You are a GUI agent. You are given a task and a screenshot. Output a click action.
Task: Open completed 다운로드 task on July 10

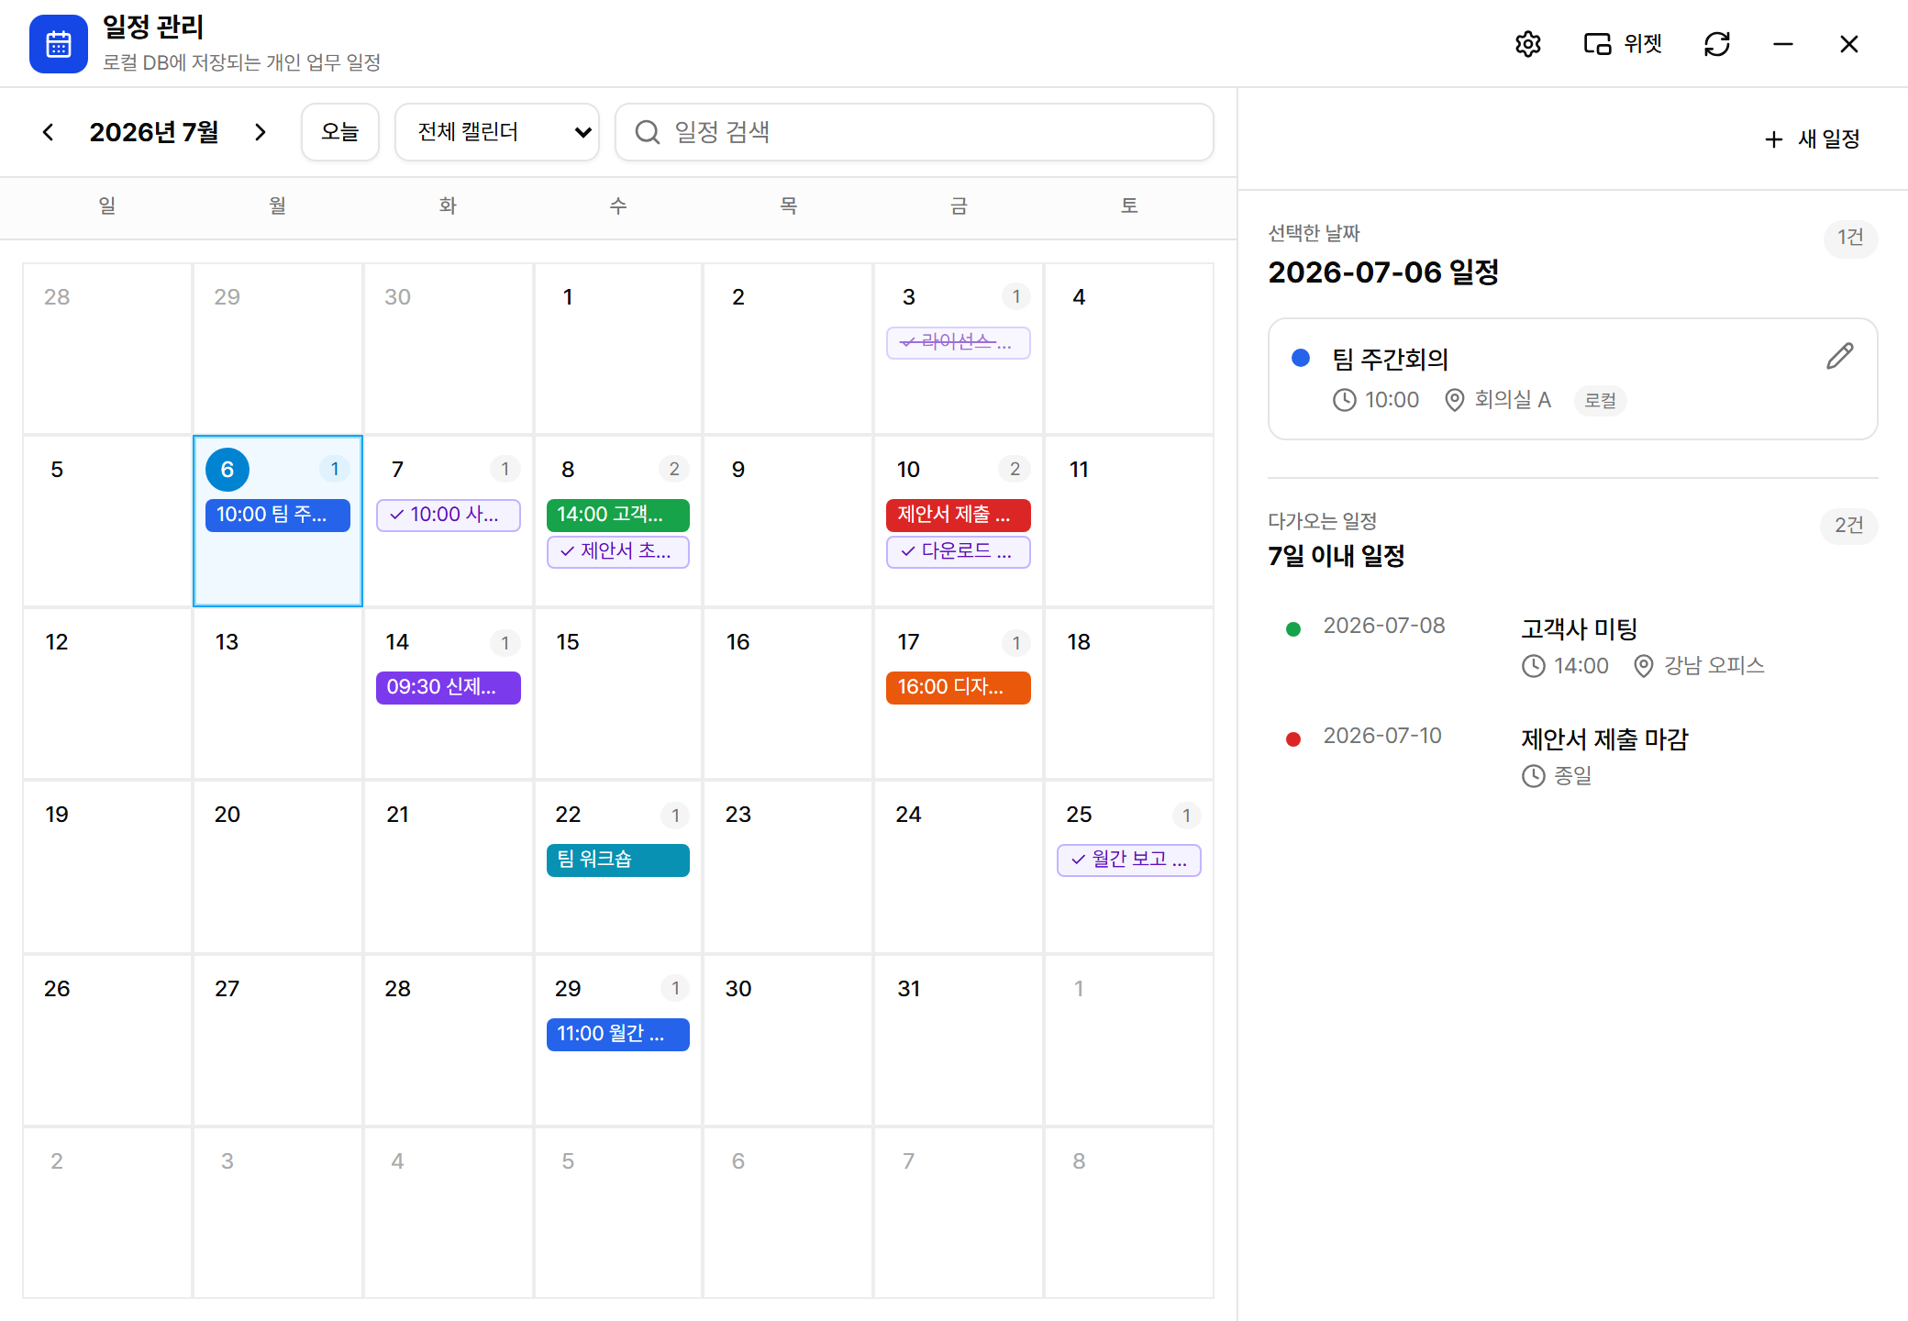[x=959, y=551]
